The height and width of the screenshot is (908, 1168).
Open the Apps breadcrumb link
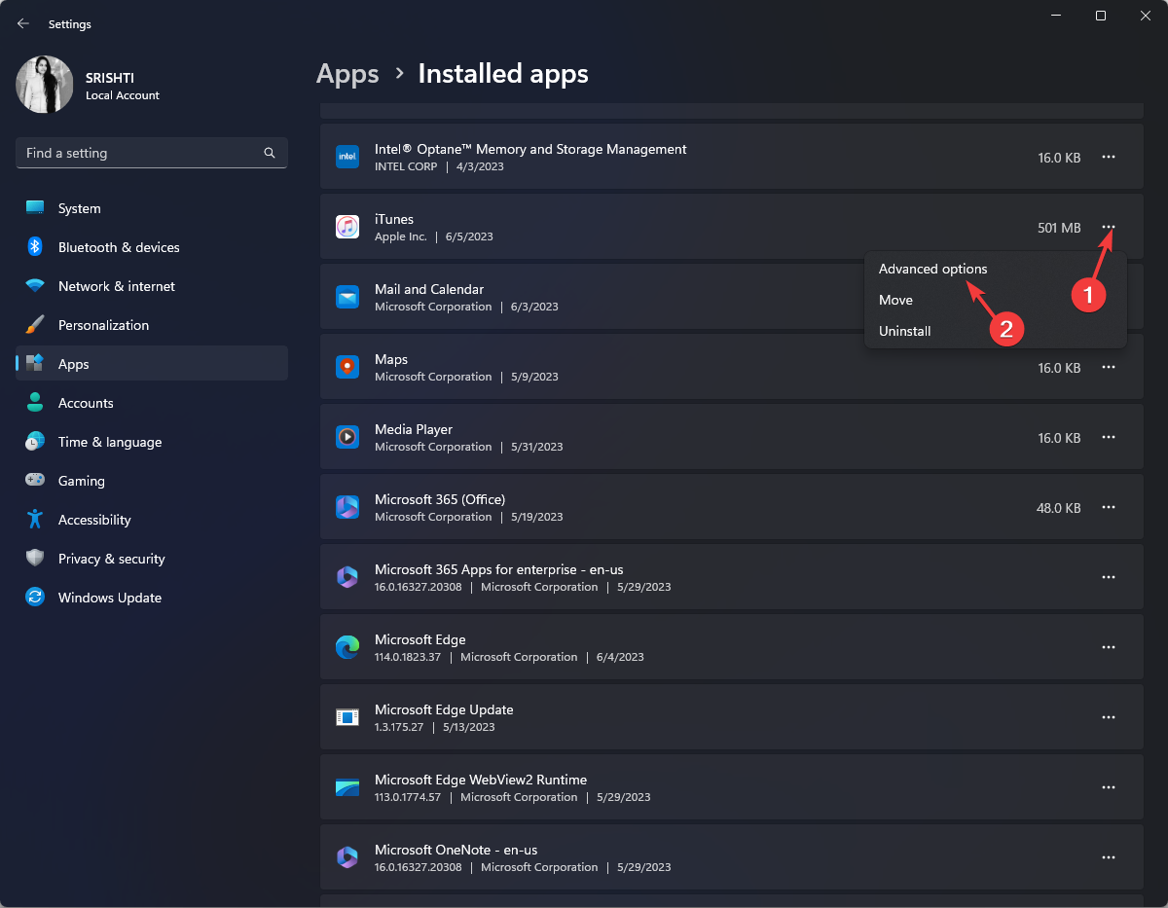click(347, 73)
